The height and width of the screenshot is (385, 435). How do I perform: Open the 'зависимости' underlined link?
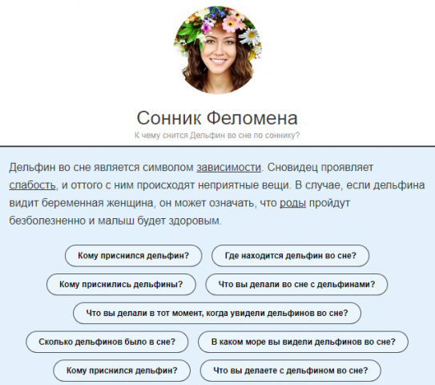[228, 168]
